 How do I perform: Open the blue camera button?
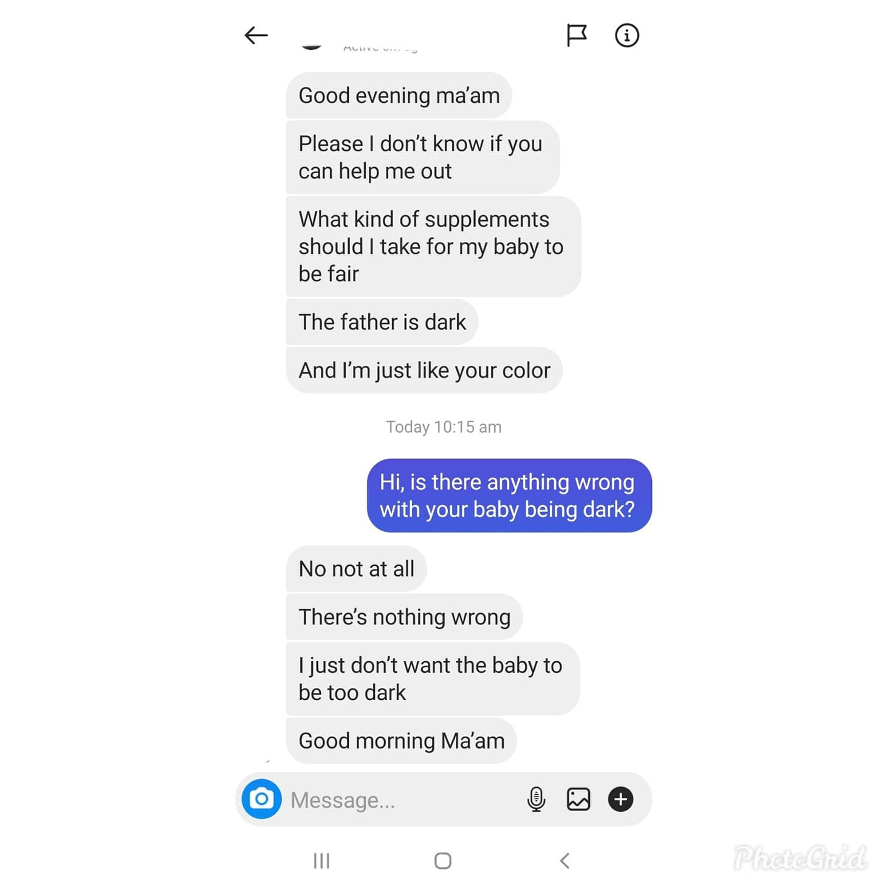point(261,798)
